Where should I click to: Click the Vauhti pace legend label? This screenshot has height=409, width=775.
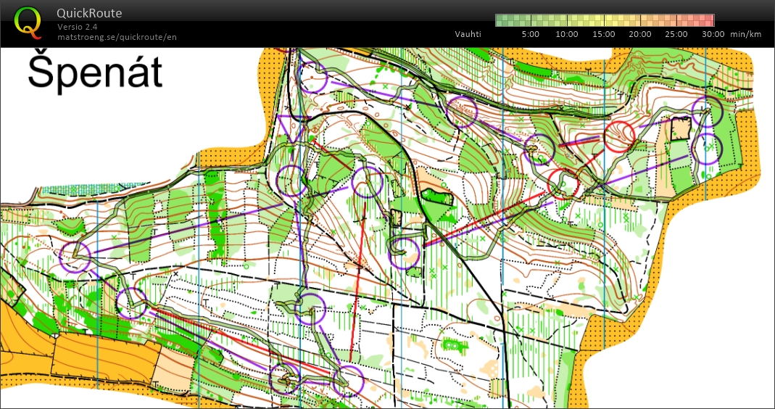click(x=469, y=34)
